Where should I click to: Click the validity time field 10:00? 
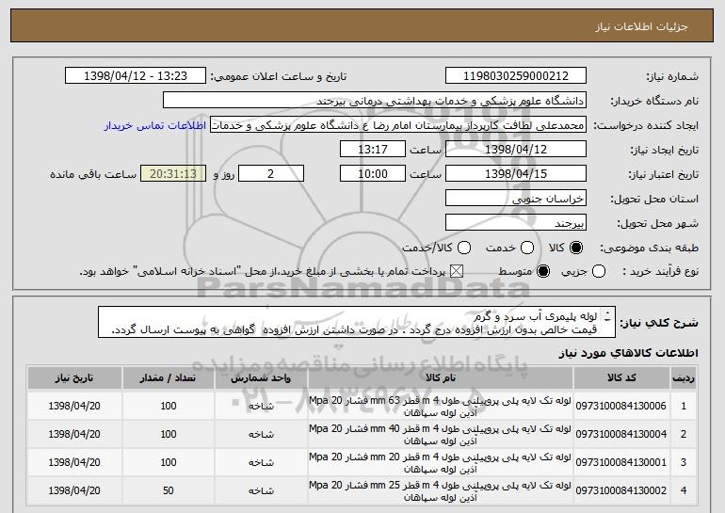373,174
